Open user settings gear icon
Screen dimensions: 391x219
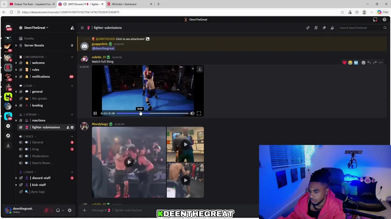[70, 210]
